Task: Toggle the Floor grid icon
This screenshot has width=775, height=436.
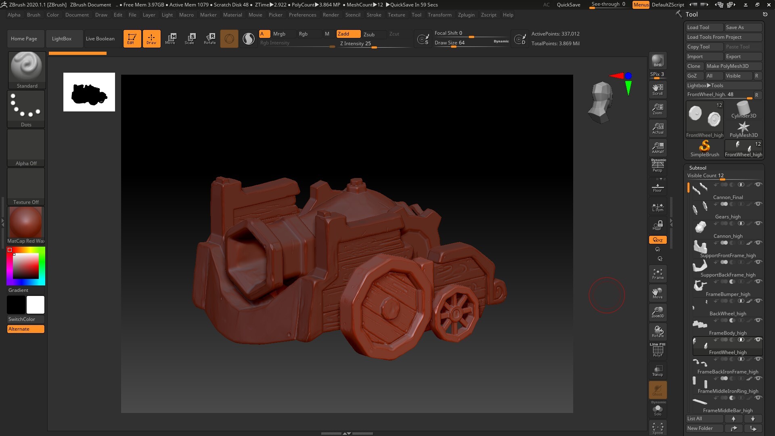Action: click(658, 188)
